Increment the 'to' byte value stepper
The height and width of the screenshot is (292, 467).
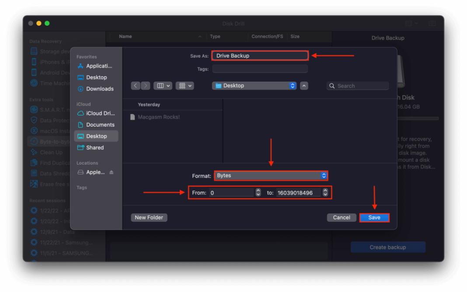324,190
